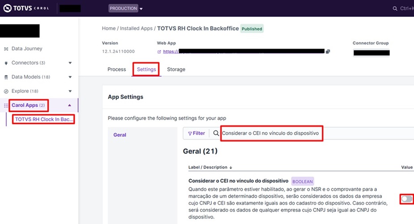Expand the Connectors section arrow
This screenshot has height=224, width=414.
(x=70, y=63)
